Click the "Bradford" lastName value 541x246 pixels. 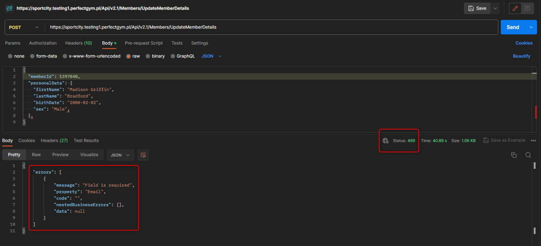(78, 96)
